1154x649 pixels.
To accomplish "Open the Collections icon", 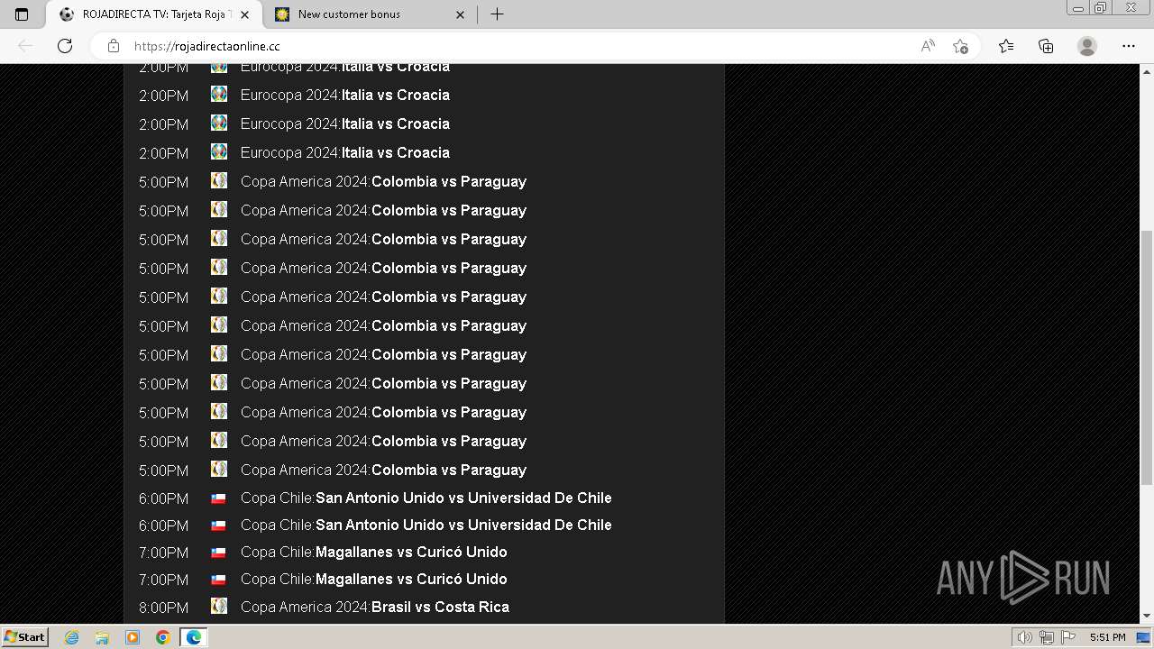I will [x=1046, y=46].
